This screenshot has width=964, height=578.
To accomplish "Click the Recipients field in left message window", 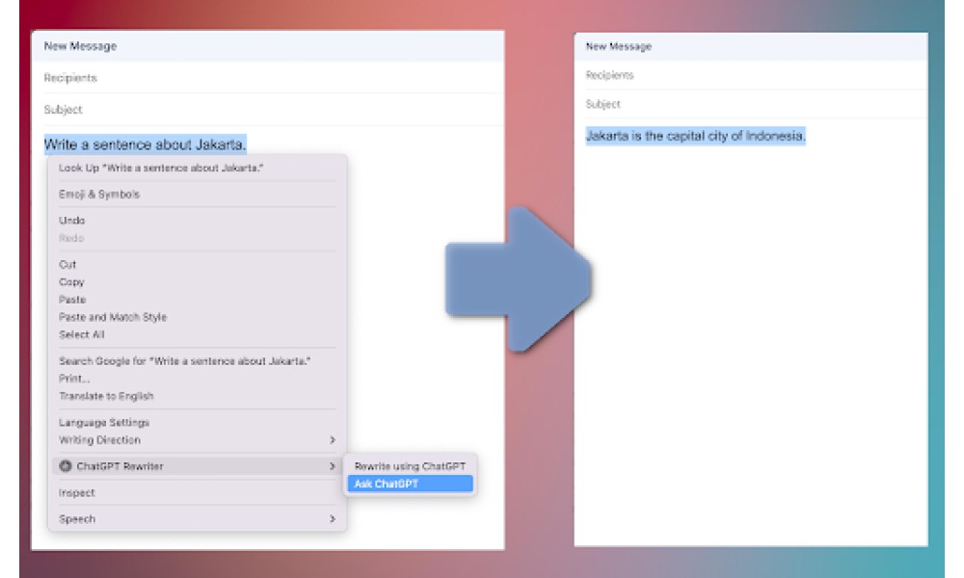I will (x=268, y=78).
